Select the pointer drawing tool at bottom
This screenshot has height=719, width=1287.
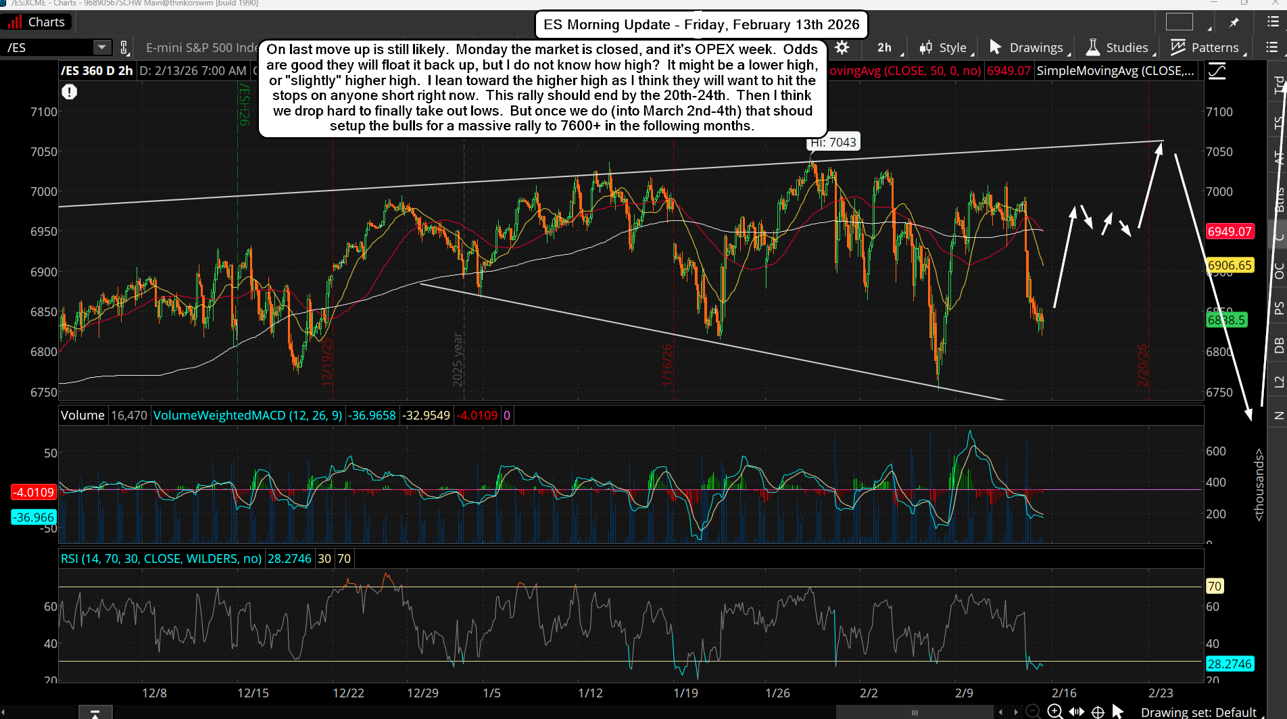pos(1118,711)
